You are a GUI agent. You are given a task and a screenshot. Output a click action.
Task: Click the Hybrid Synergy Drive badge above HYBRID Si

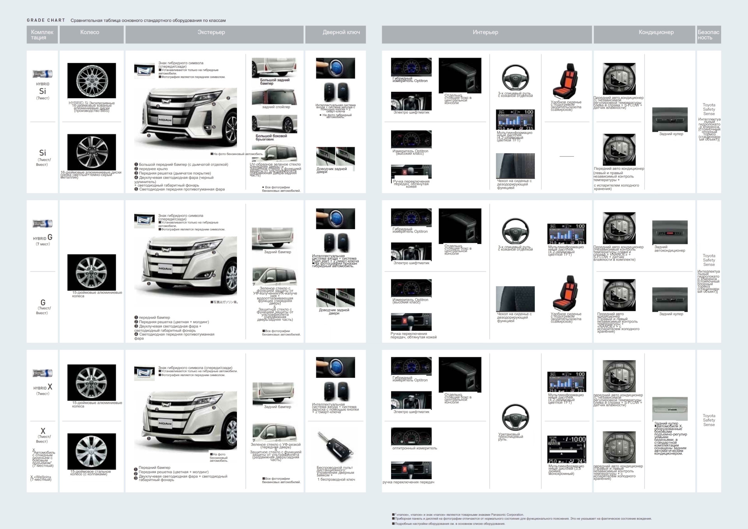pyautogui.click(x=42, y=74)
